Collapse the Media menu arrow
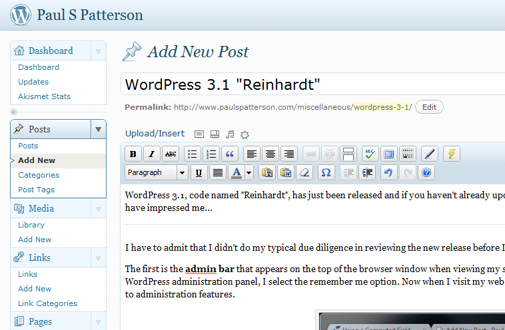Screen dimensions: 505x330 [99, 209]
